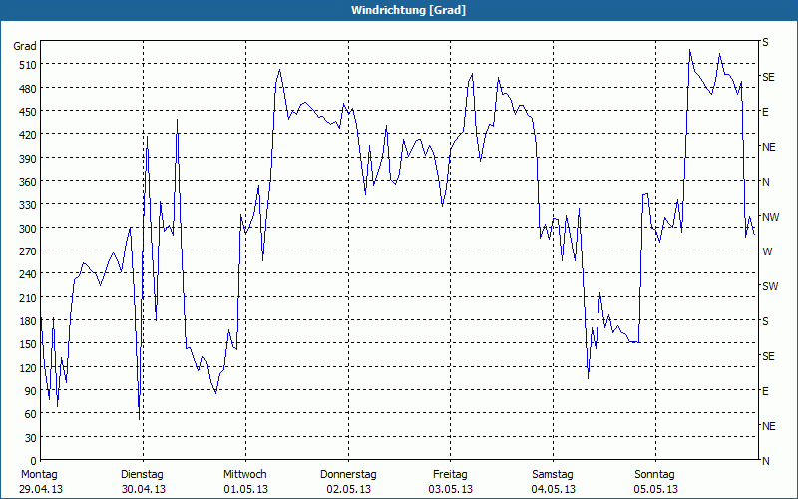This screenshot has width=798, height=499.
Task: Click the 360 degree axis label
Action: (x=29, y=182)
